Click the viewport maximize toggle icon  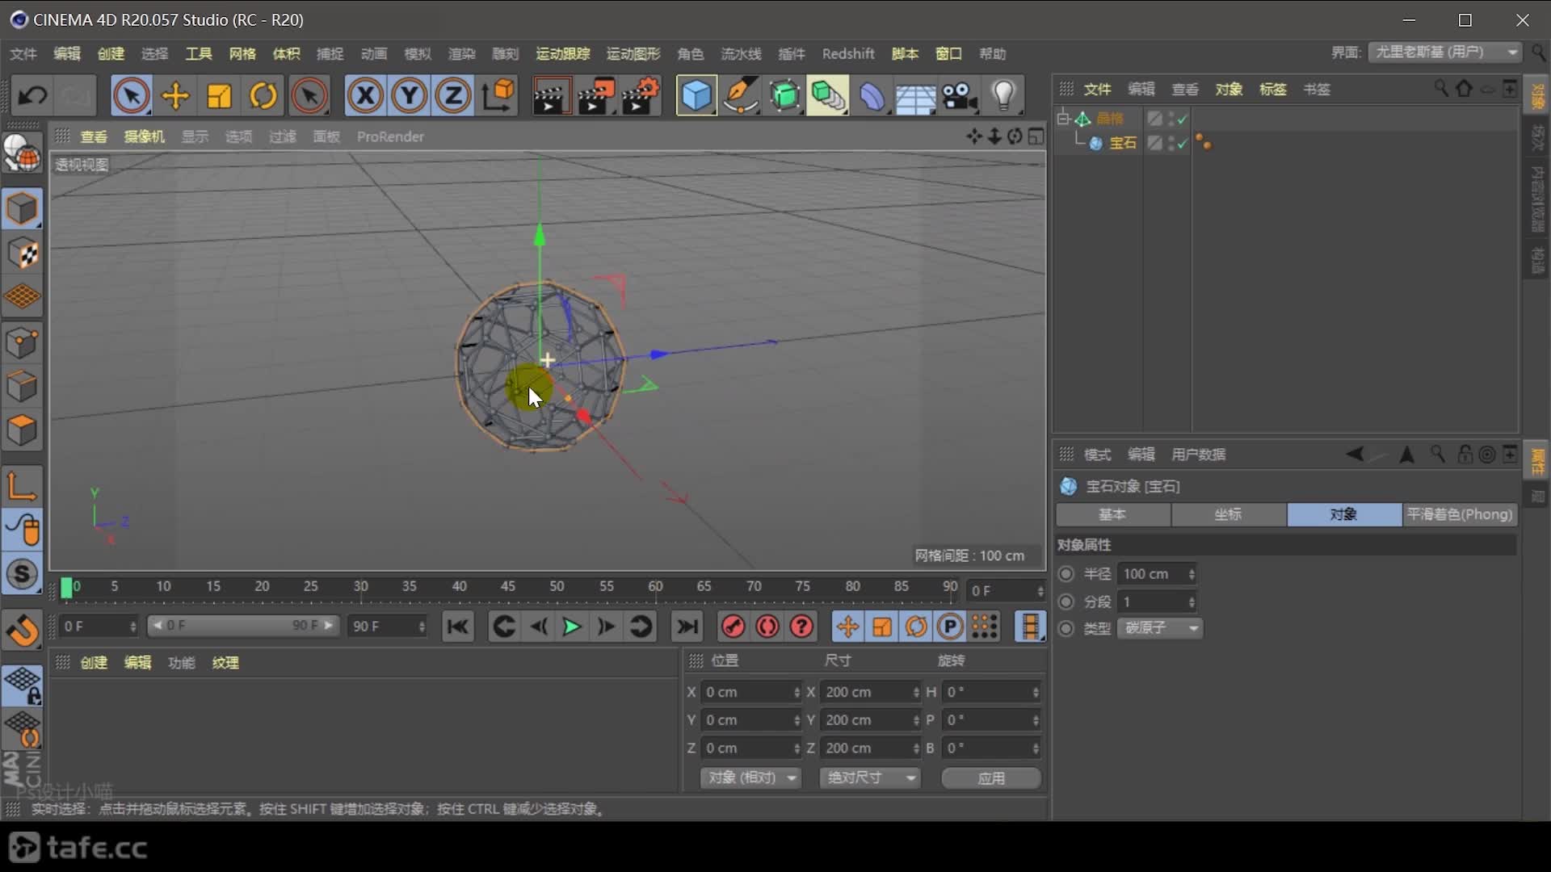[1036, 136]
